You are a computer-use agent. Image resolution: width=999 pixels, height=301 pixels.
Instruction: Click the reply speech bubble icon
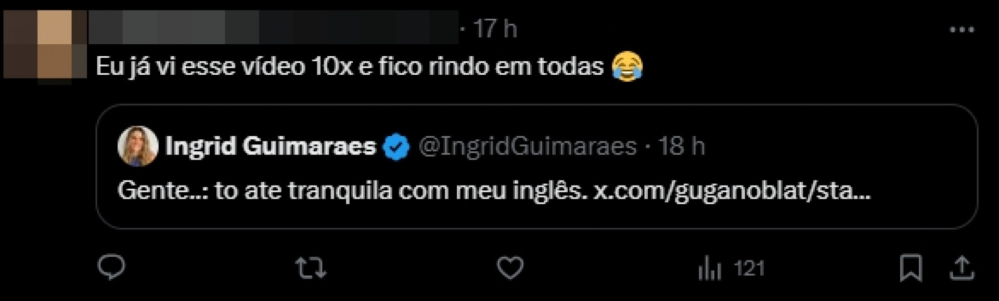click(111, 268)
